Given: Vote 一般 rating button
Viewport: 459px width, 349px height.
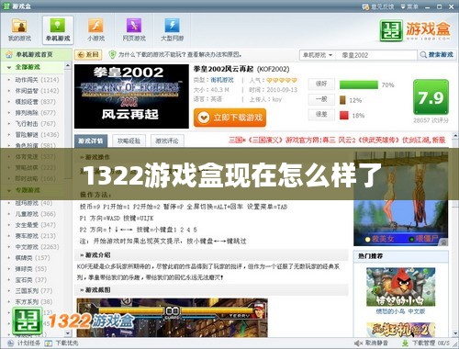Looking at the screenshot, I should click(321, 99).
